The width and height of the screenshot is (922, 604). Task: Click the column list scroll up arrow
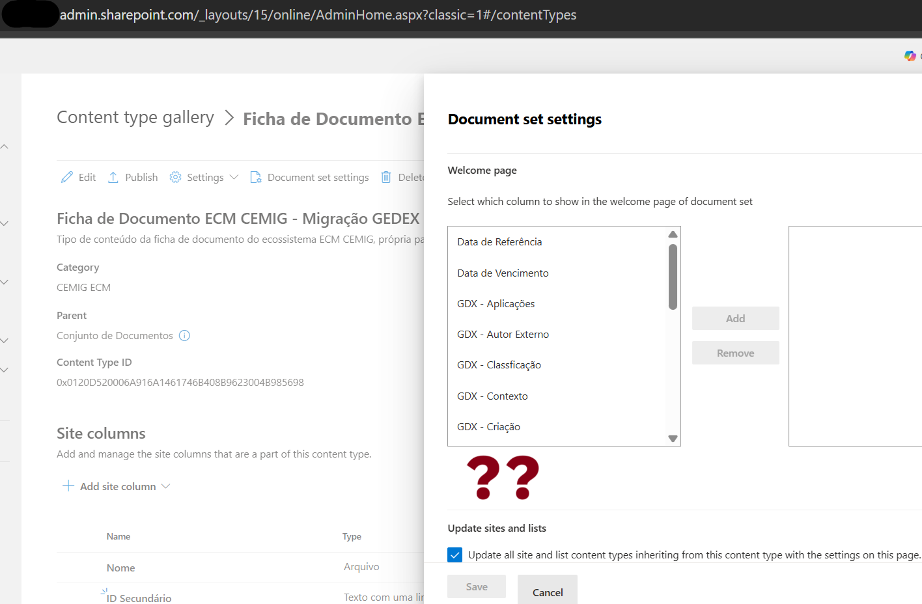(673, 234)
